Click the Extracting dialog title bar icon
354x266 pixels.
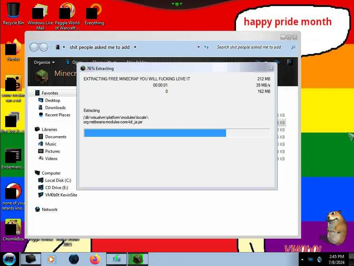click(x=83, y=68)
